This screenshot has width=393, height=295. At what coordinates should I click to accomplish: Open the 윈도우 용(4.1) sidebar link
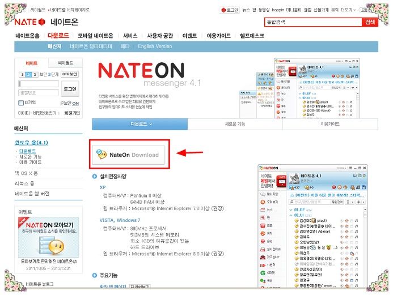point(31,143)
